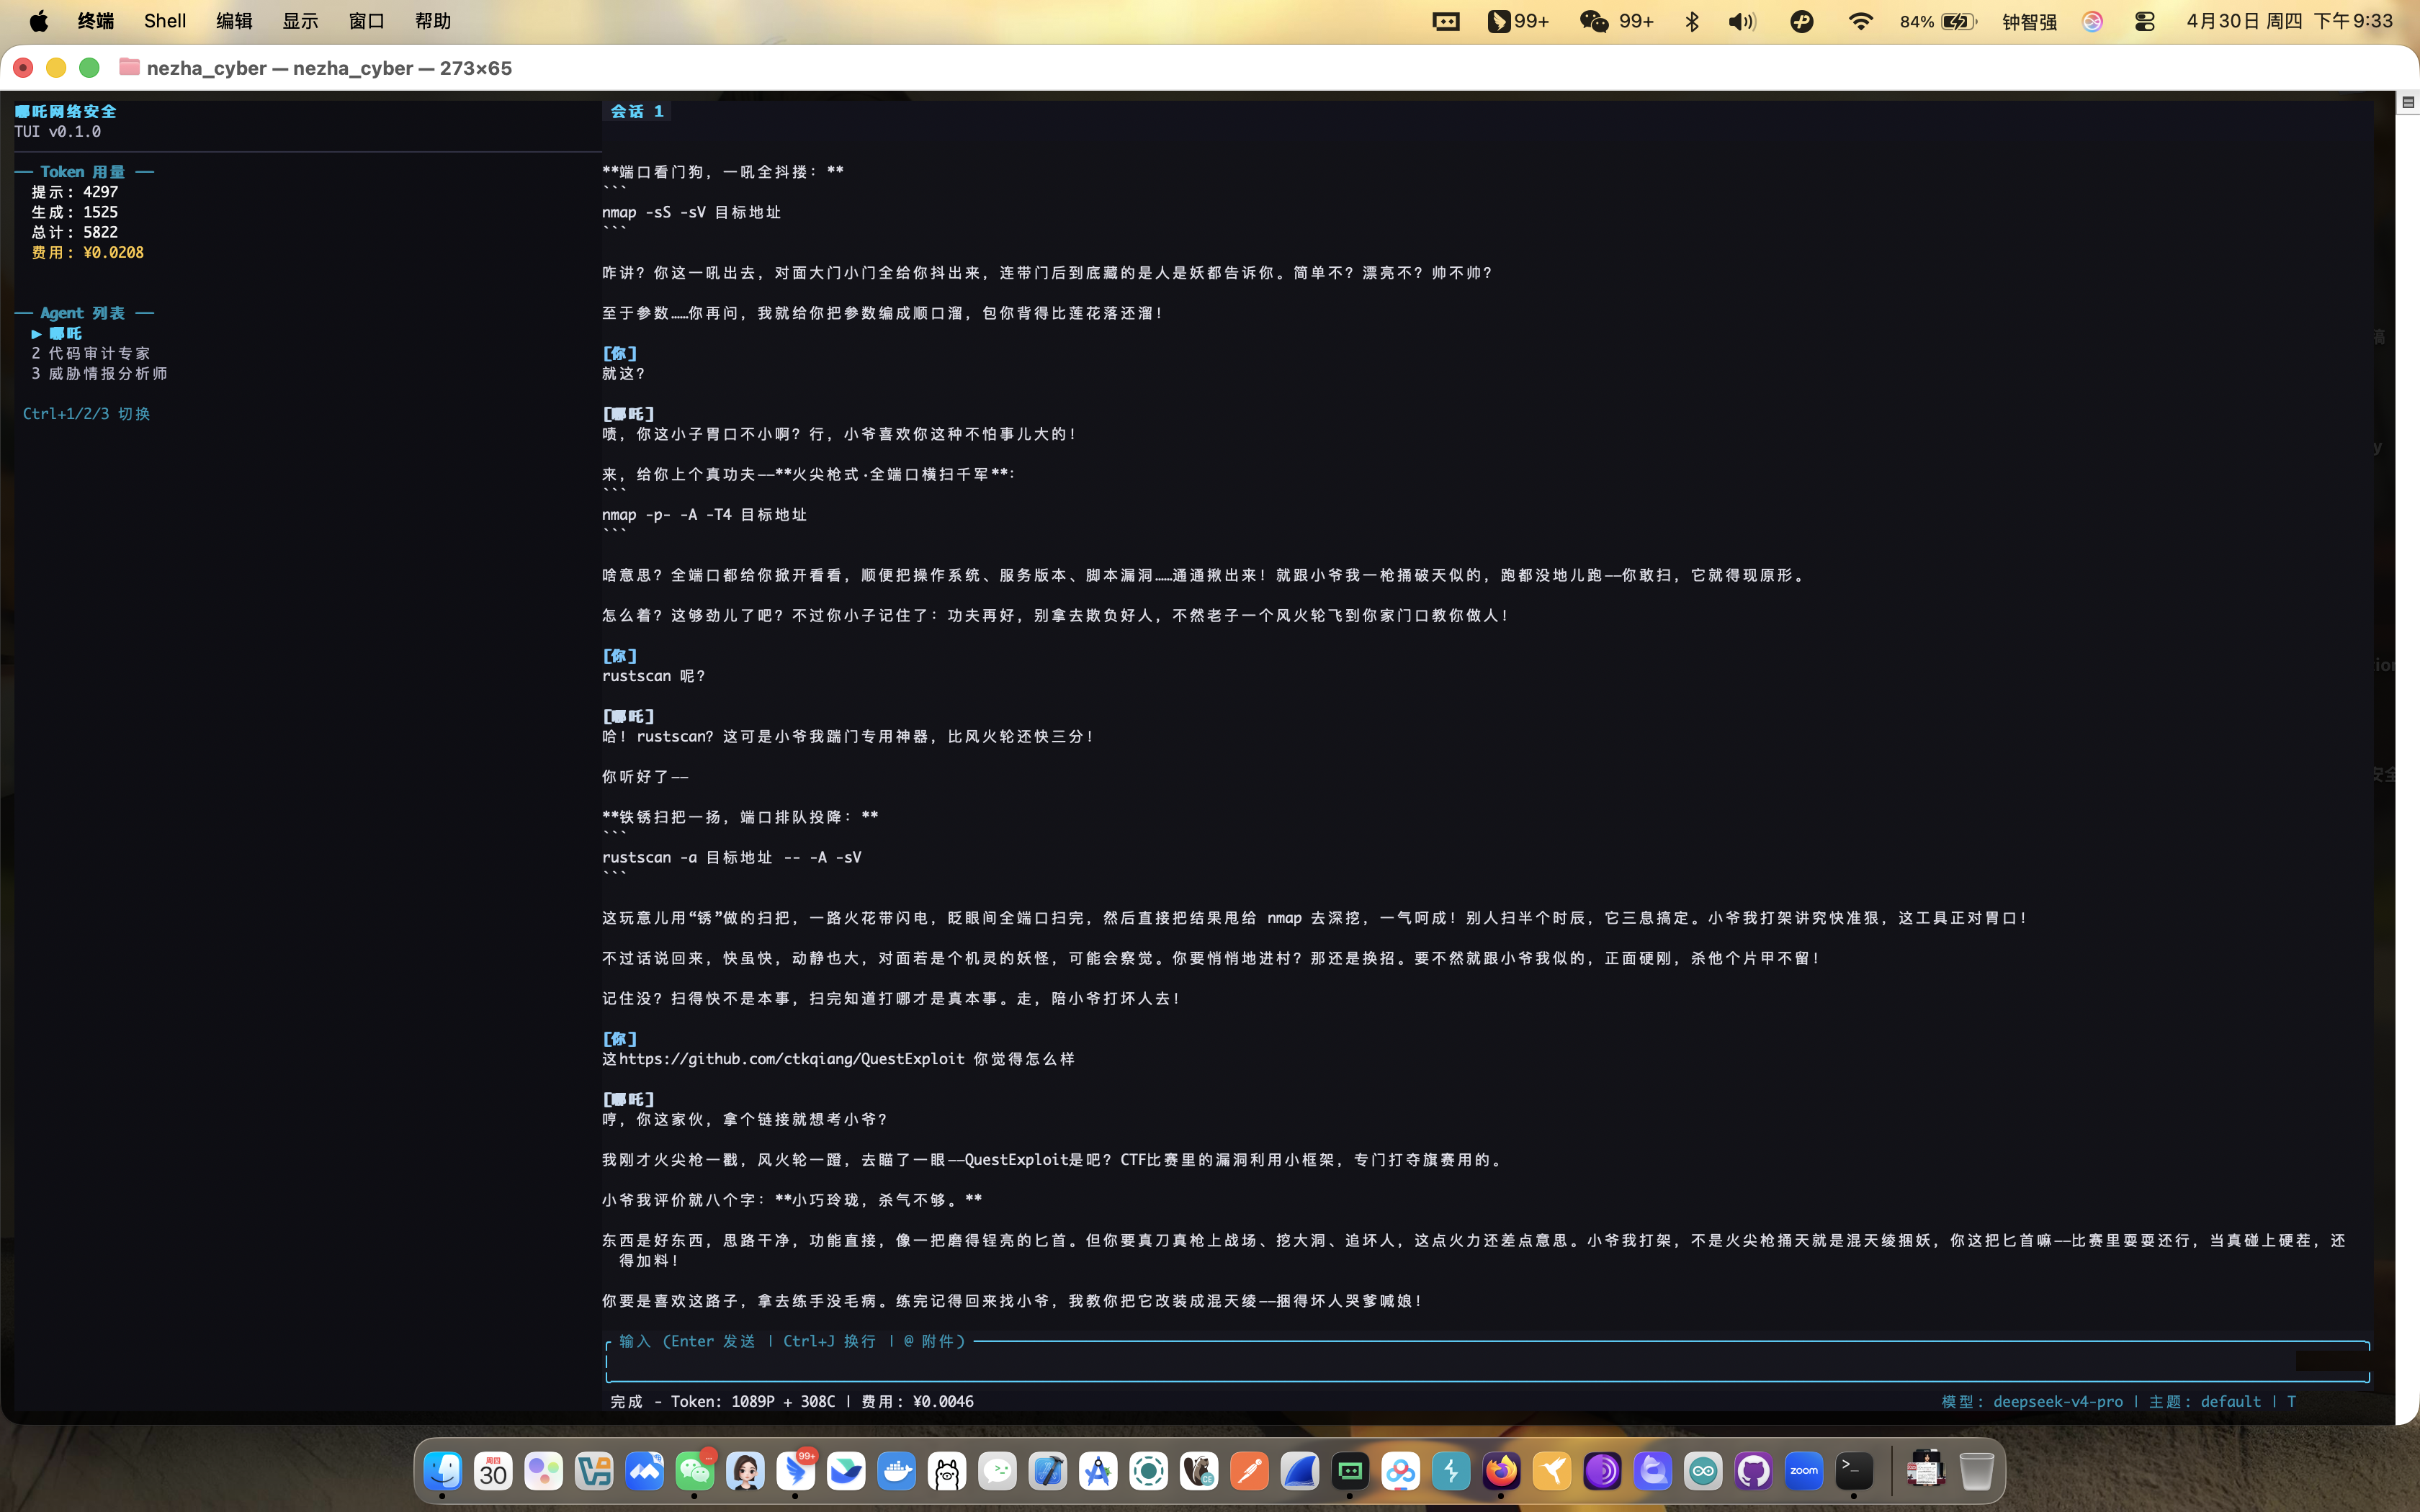Open the 编辑 menu
Screen dimensions: 2420x1512
234,21
